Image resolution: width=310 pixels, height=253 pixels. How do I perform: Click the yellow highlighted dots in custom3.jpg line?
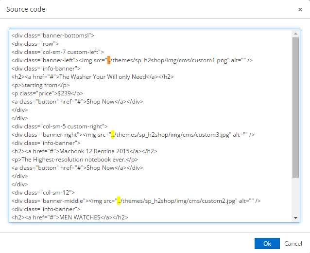coord(113,135)
